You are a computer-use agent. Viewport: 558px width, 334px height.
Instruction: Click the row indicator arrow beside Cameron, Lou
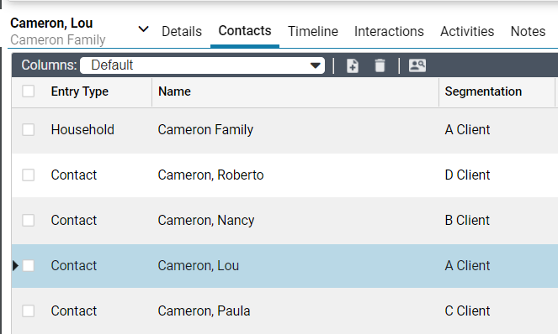15,265
